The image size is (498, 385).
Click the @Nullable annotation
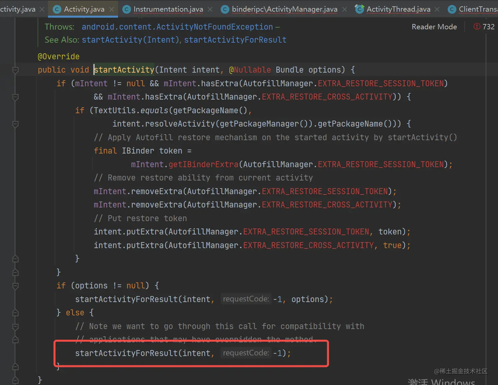point(250,70)
